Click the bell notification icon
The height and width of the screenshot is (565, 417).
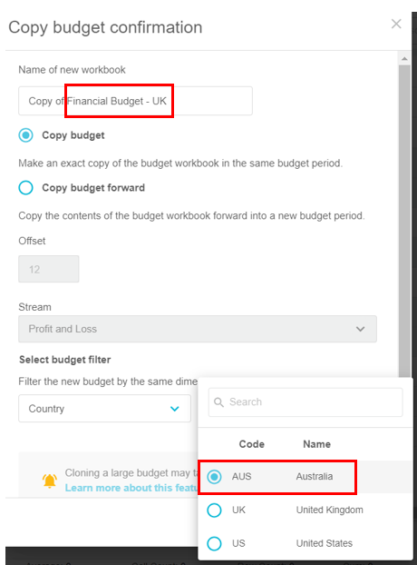coord(50,481)
